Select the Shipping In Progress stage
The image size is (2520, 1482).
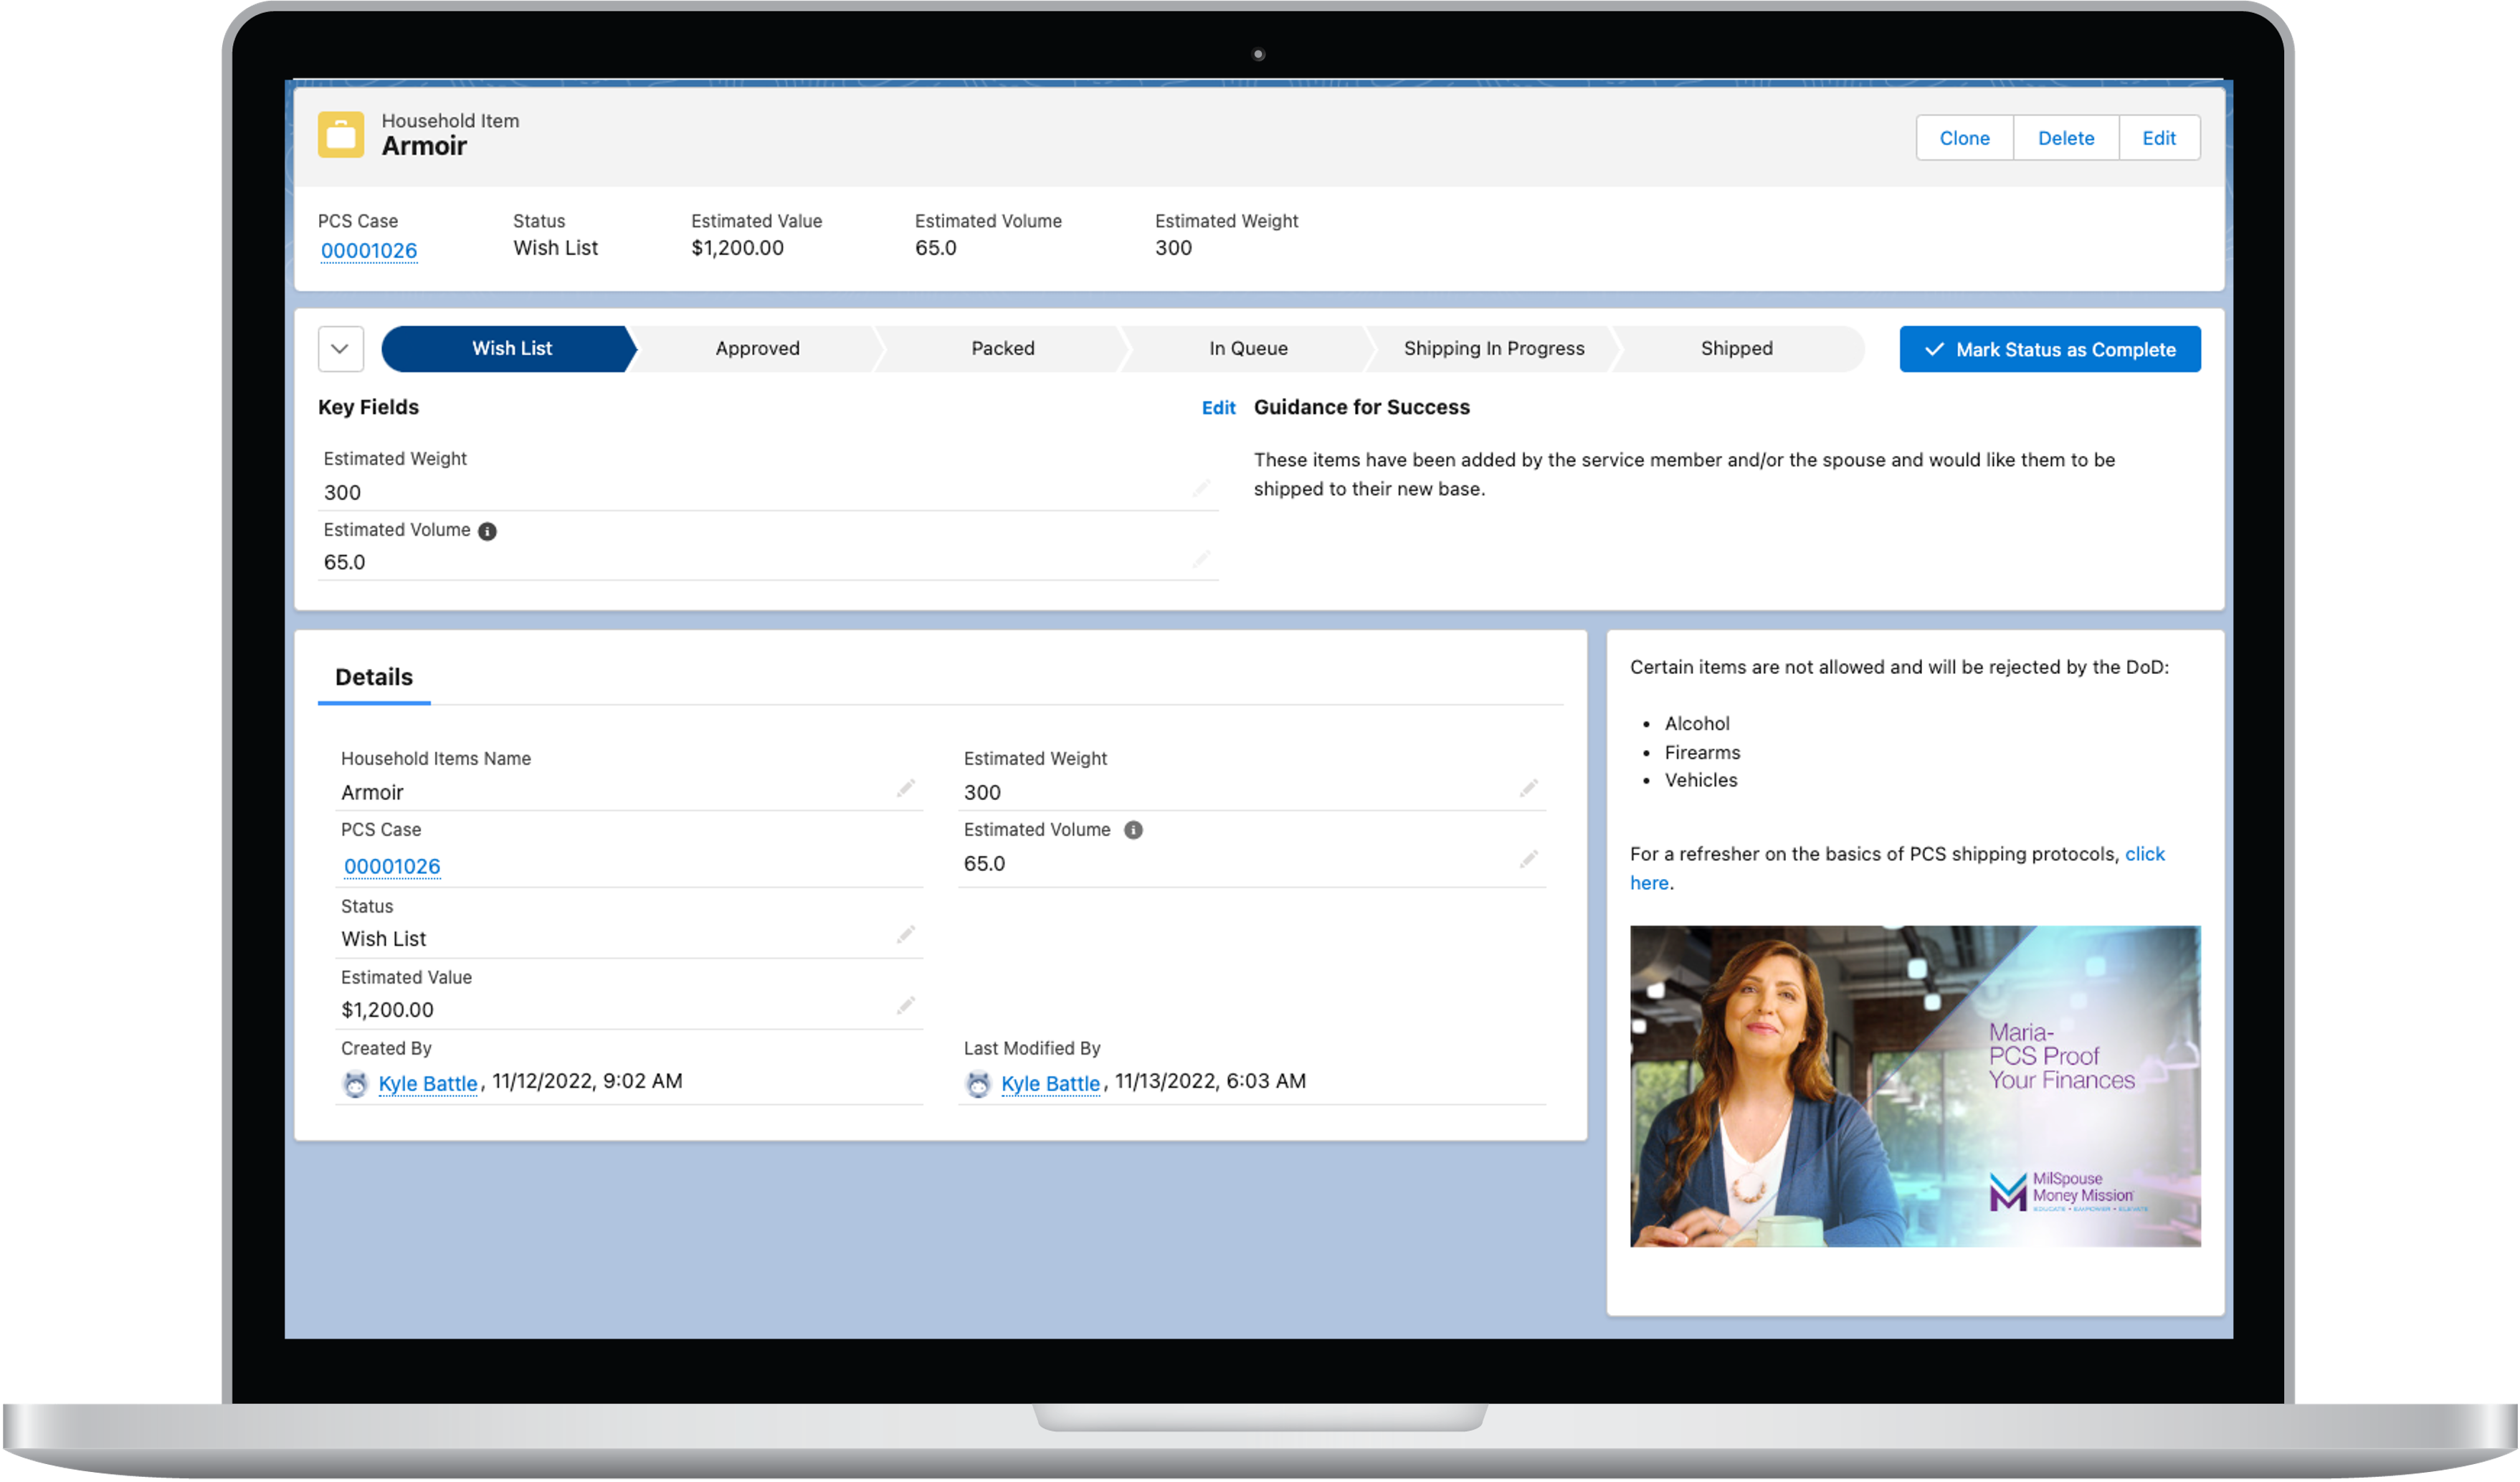coord(1494,349)
